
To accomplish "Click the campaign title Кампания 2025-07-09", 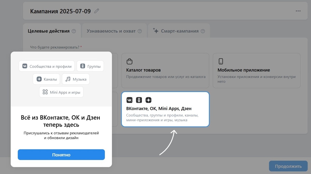I will [60, 11].
